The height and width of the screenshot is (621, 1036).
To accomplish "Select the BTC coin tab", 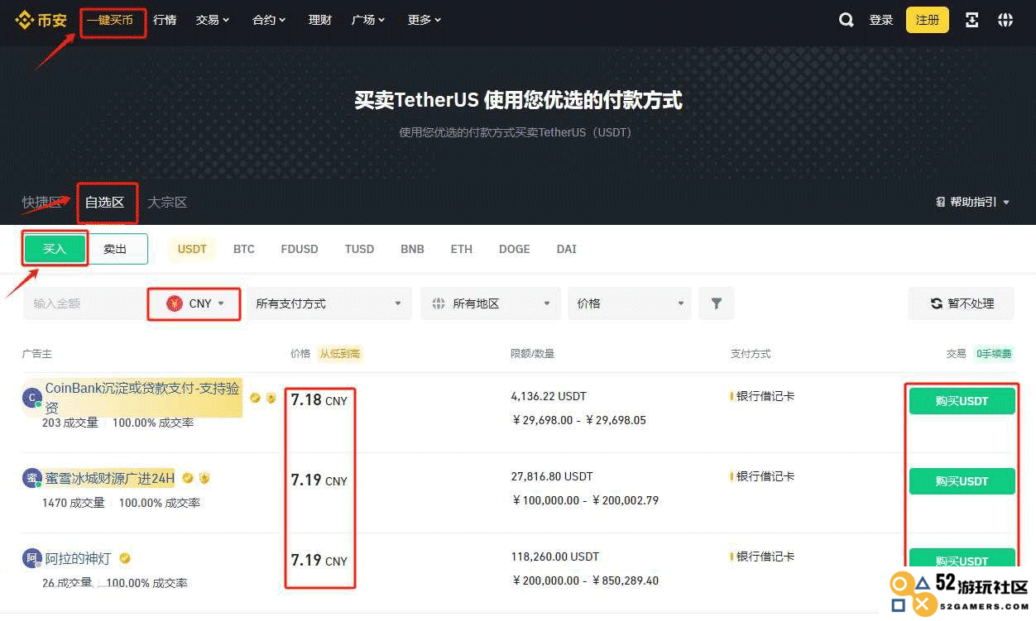I will coord(244,249).
